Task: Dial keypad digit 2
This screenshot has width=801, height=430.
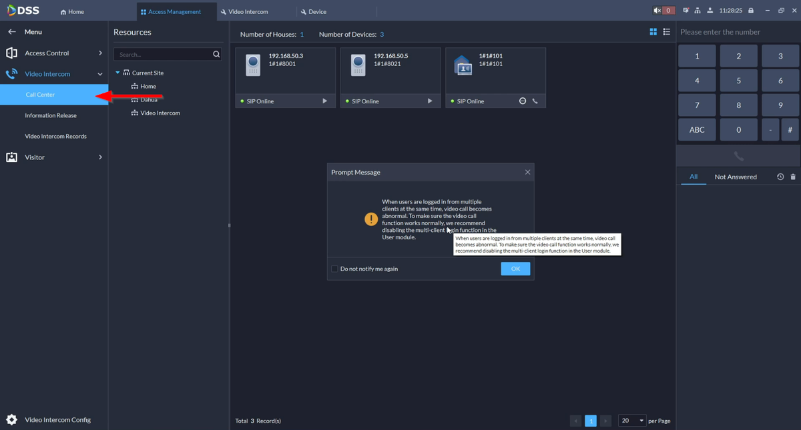Action: coord(738,56)
